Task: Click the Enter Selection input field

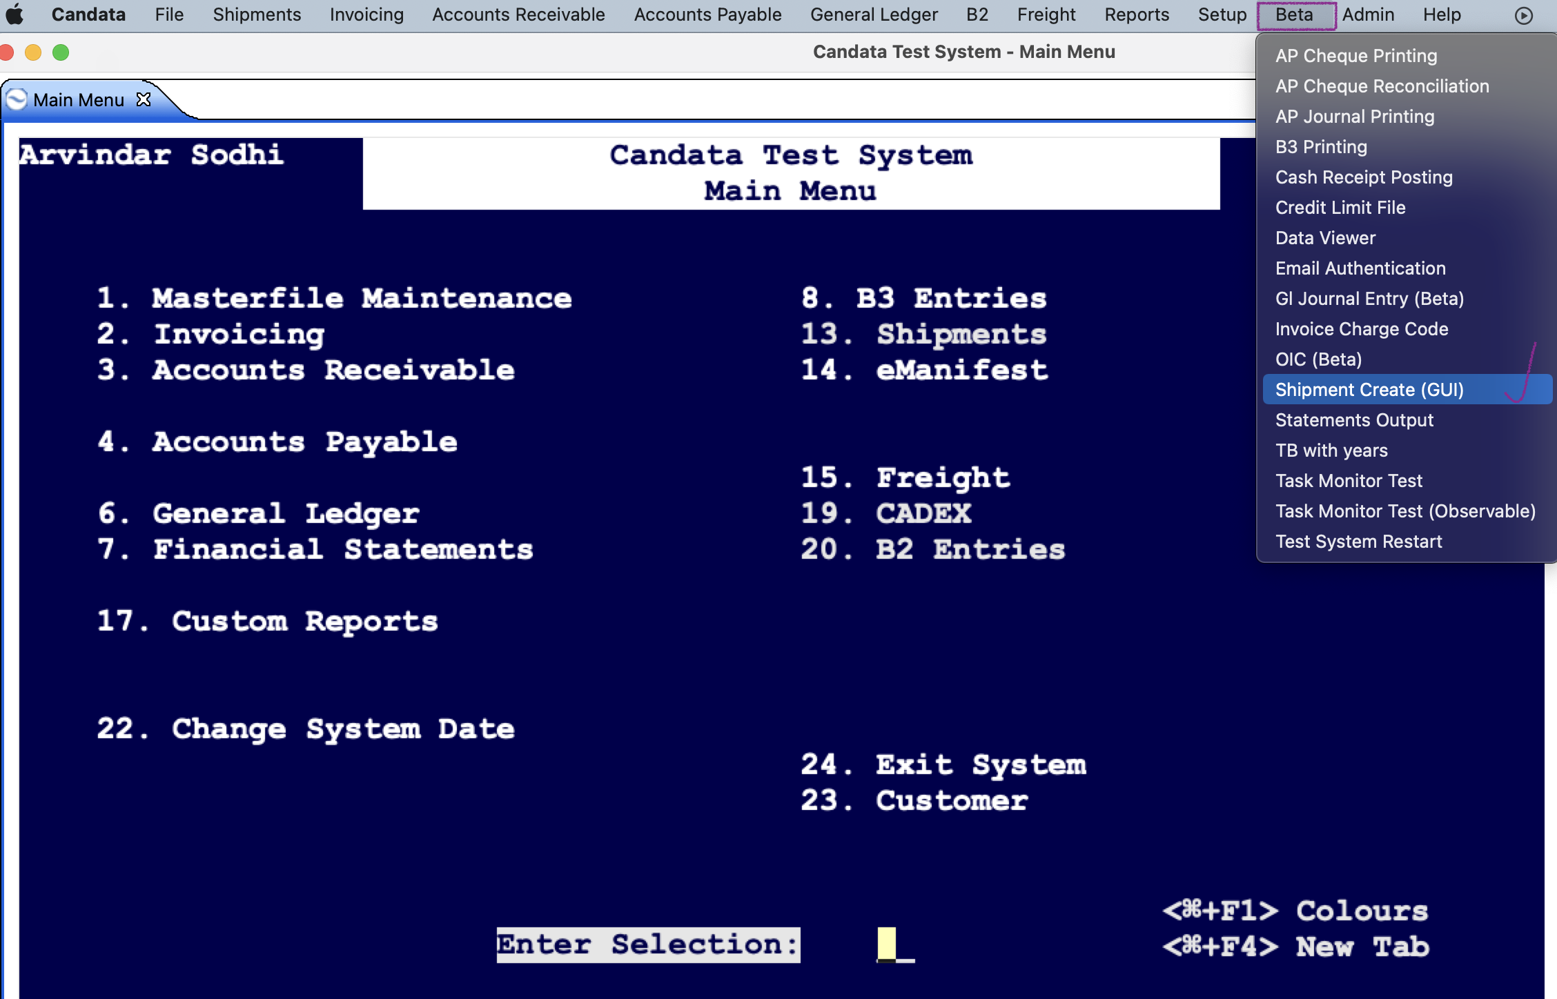Action: [895, 945]
